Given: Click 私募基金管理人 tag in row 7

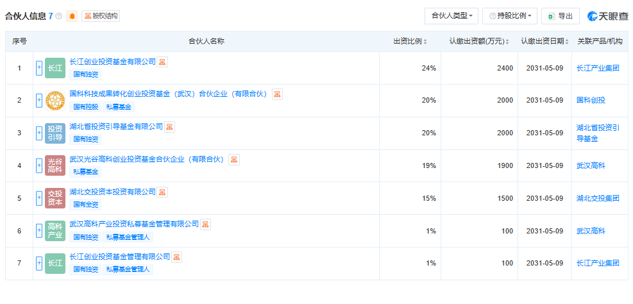Looking at the screenshot, I should 128,269.
